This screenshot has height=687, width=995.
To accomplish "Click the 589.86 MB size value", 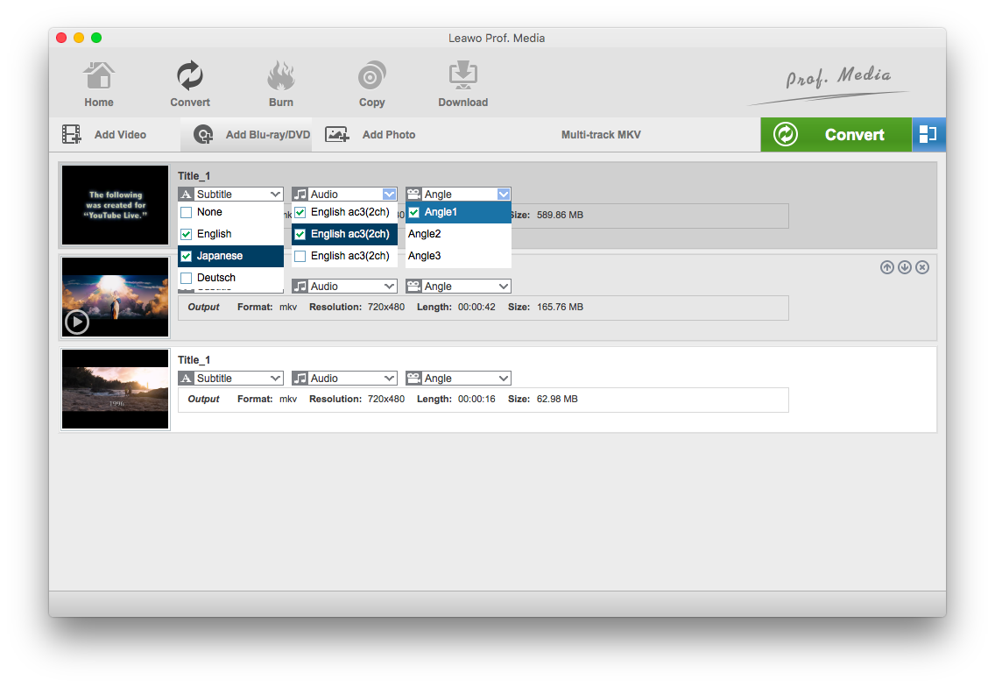I will (560, 215).
